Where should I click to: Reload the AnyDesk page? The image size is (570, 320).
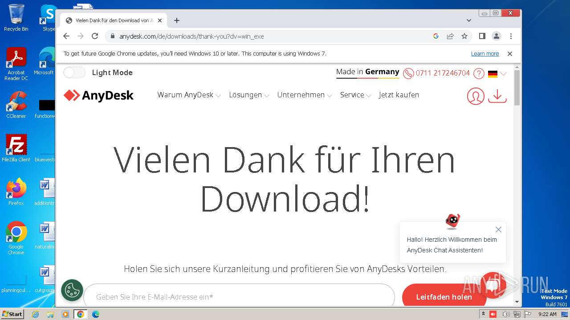[95, 36]
